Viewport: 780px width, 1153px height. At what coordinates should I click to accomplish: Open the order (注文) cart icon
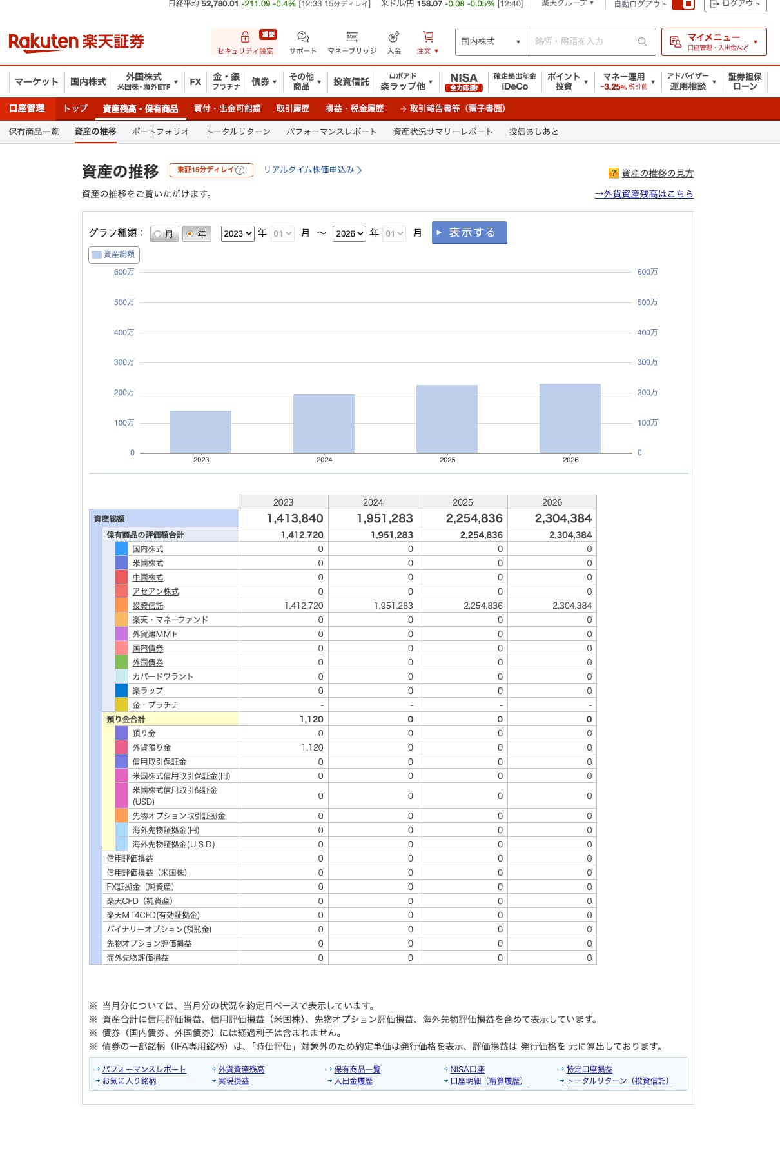click(x=427, y=37)
